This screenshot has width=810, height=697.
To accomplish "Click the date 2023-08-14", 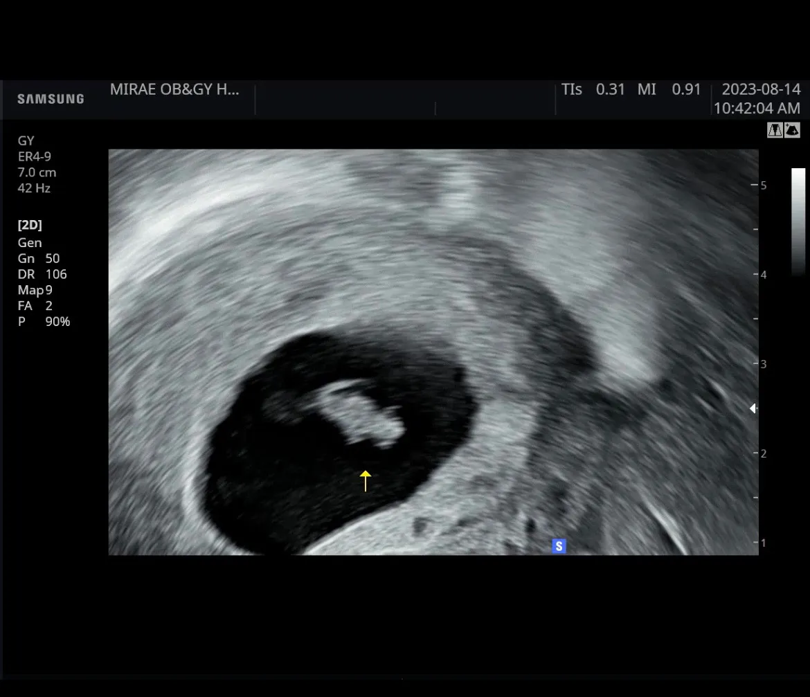I will click(x=761, y=89).
